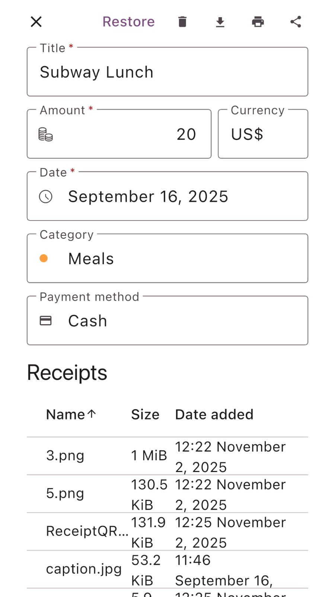Sort receipts by Size column
The width and height of the screenshot is (335, 597).
(x=145, y=415)
